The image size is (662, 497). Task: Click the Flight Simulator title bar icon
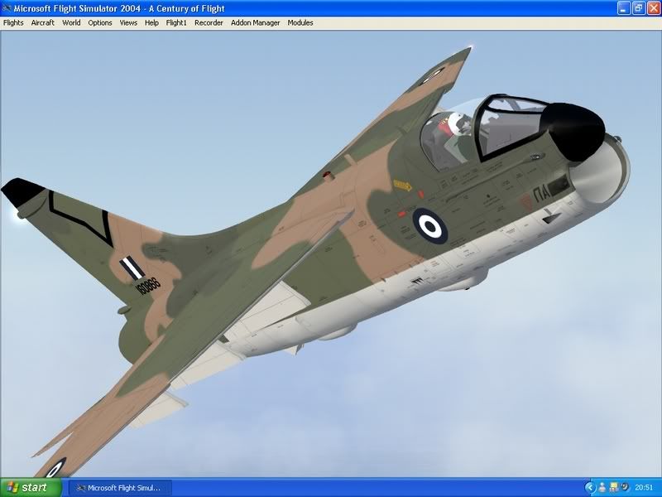pyautogui.click(x=7, y=8)
